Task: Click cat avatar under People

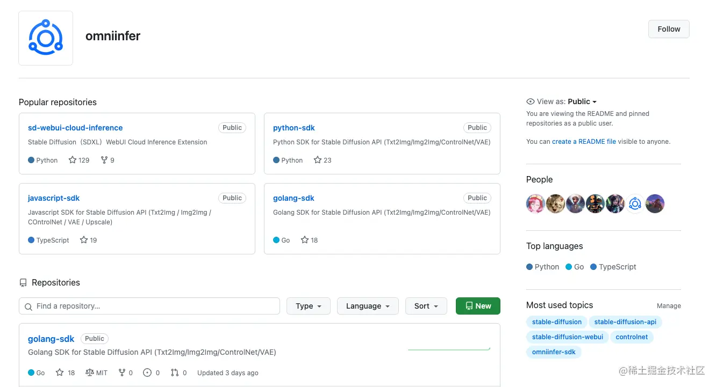Action: pos(556,204)
